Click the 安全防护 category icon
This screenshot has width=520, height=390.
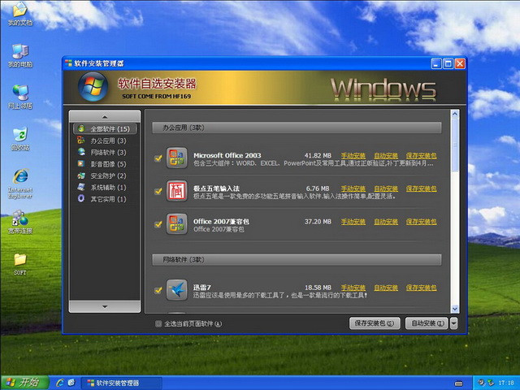click(x=81, y=175)
